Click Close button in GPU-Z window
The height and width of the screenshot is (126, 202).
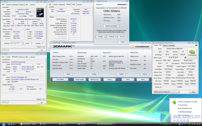(x=193, y=92)
